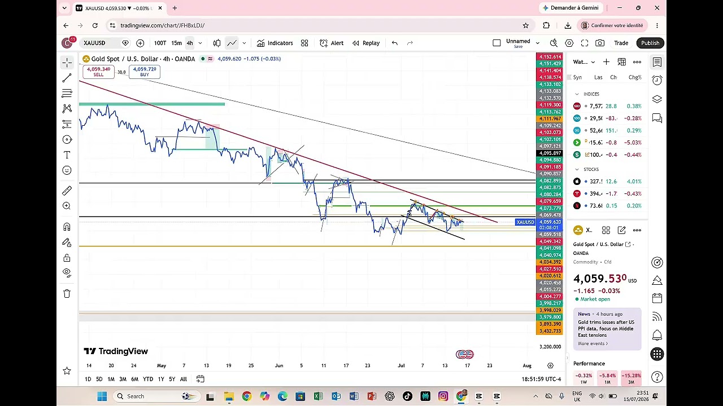Toggle stay in drawing mode
The width and height of the screenshot is (723, 406).
67,242
